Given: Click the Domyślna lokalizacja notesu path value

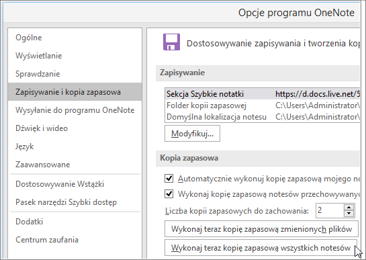Looking at the screenshot, I should [x=318, y=117].
